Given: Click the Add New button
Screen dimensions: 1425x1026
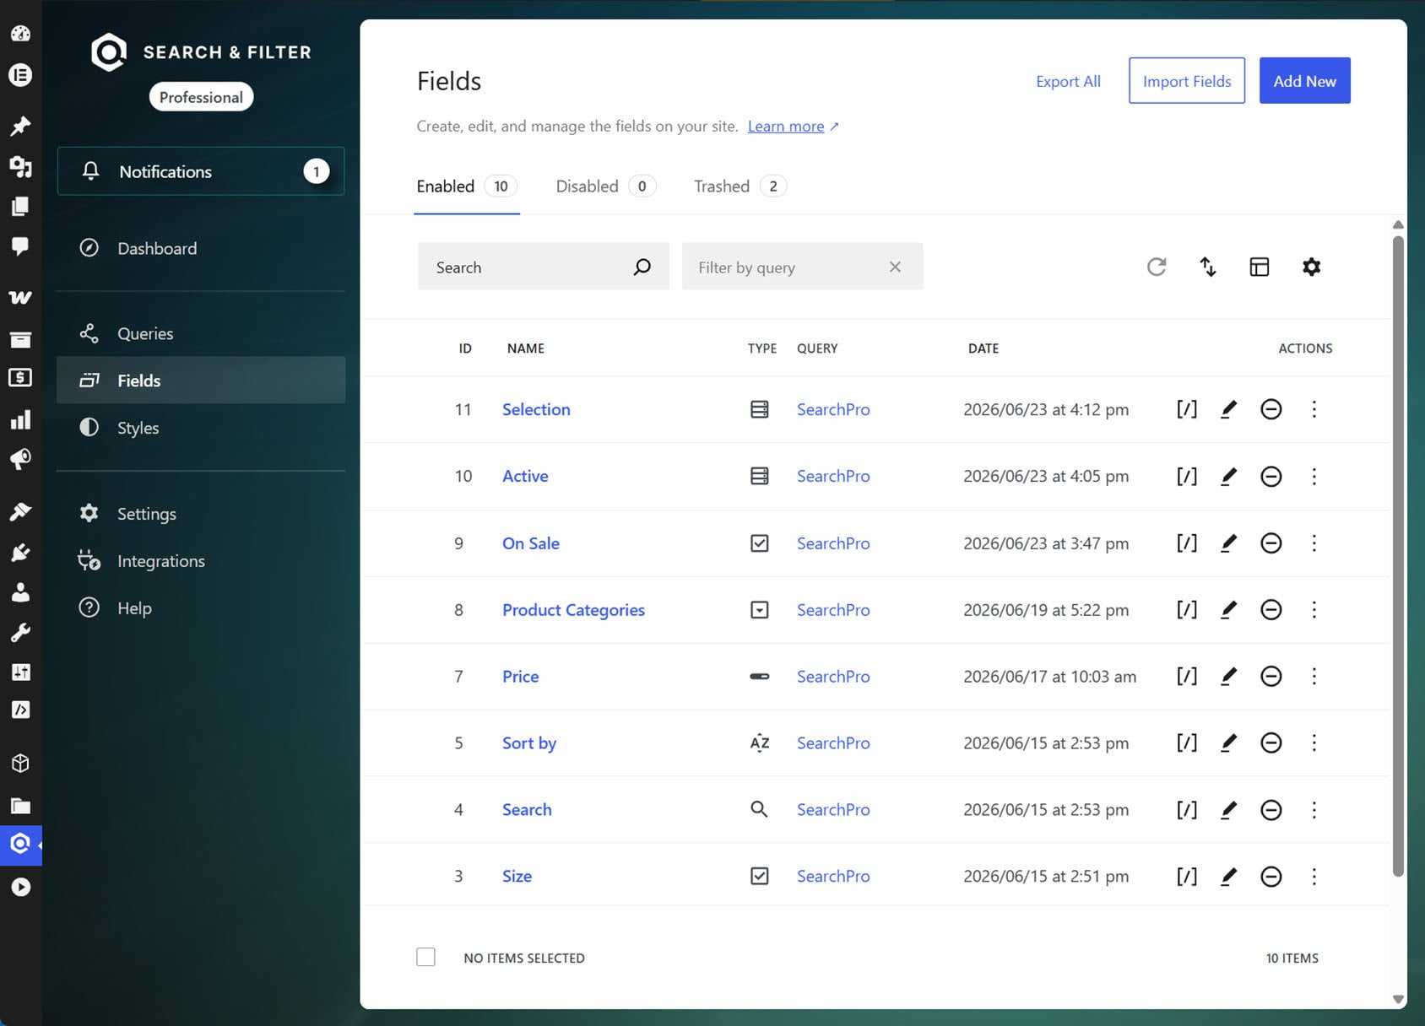Looking at the screenshot, I should [1304, 81].
